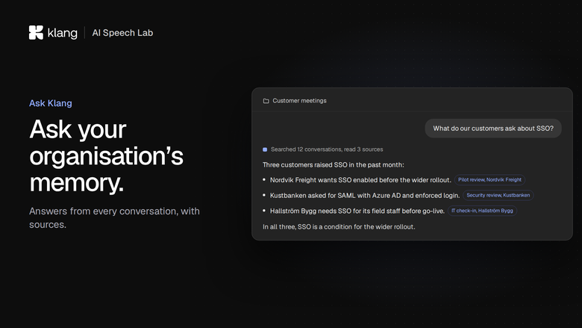Open the Security review, Kustbanken source chip
Screen dimensions: 582x328
pos(498,196)
